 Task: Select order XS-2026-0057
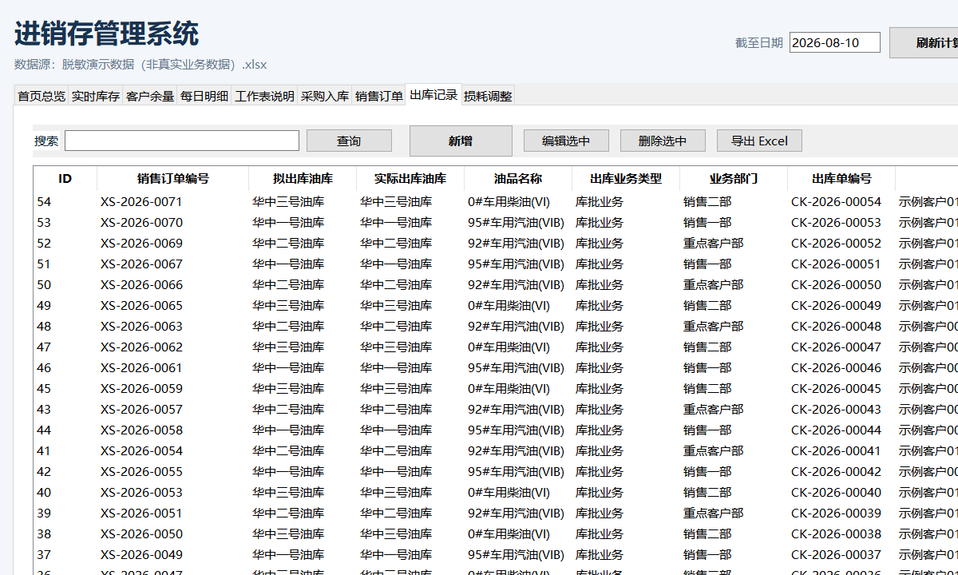[x=141, y=409]
